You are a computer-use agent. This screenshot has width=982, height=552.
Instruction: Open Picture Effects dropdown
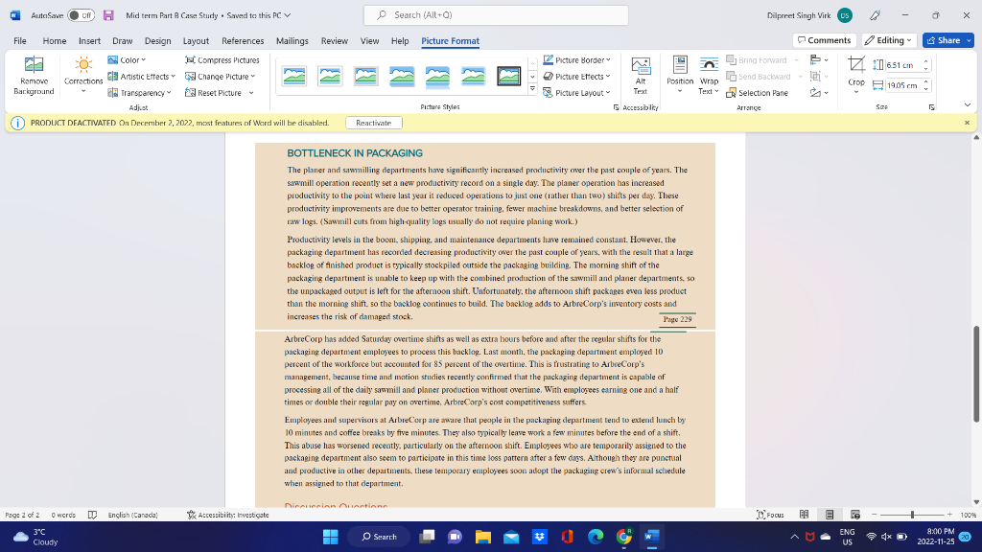coord(576,77)
